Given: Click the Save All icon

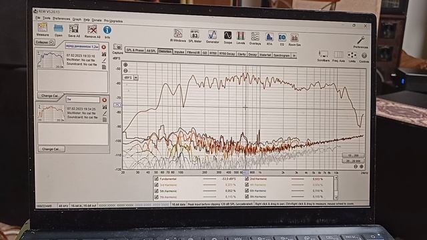Looking at the screenshot, I should pyautogui.click(x=74, y=29).
